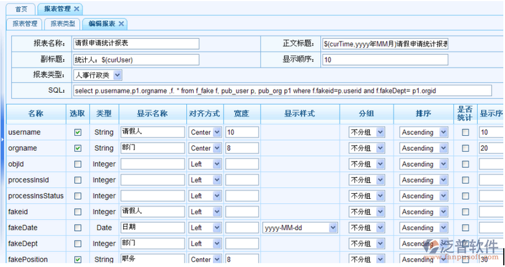
Task: Open fakeDate display style yyyy-MM-dd dropdown
Action: [333, 228]
